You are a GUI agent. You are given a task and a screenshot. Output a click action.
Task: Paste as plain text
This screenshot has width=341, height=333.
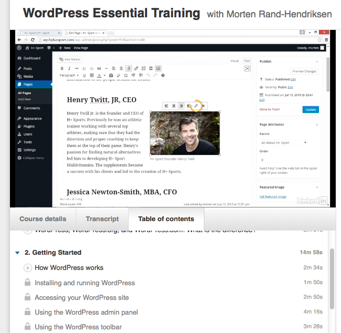click(111, 76)
